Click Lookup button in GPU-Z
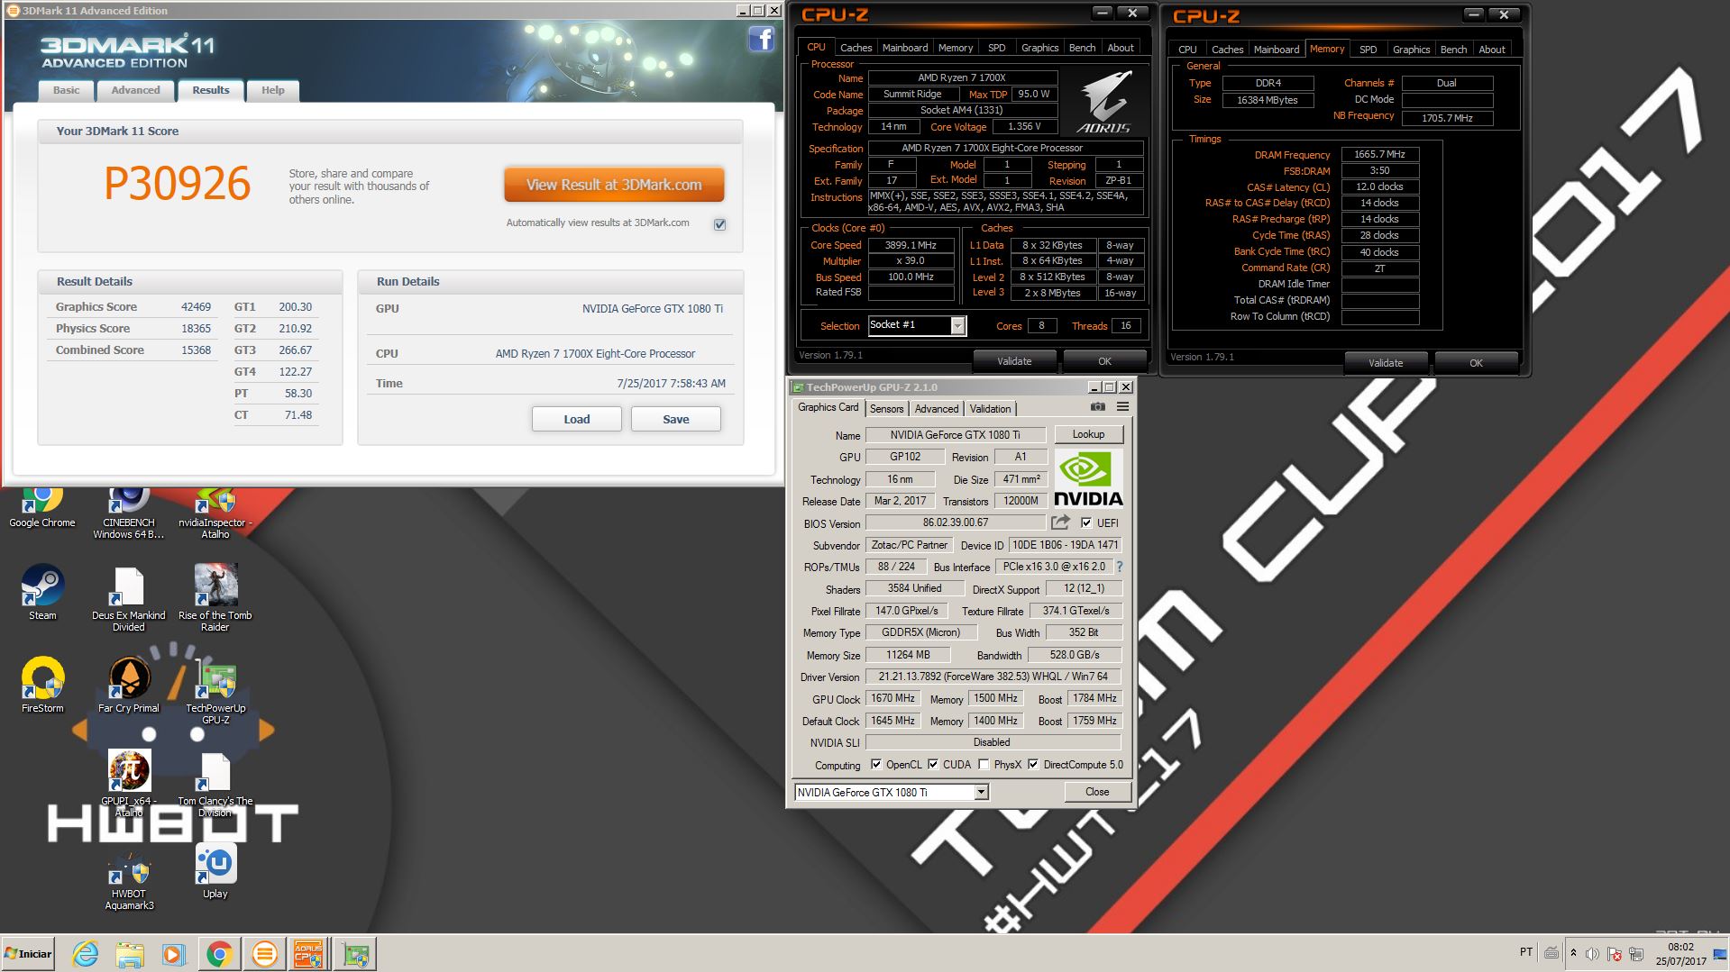This screenshot has height=972, width=1730. coord(1088,434)
